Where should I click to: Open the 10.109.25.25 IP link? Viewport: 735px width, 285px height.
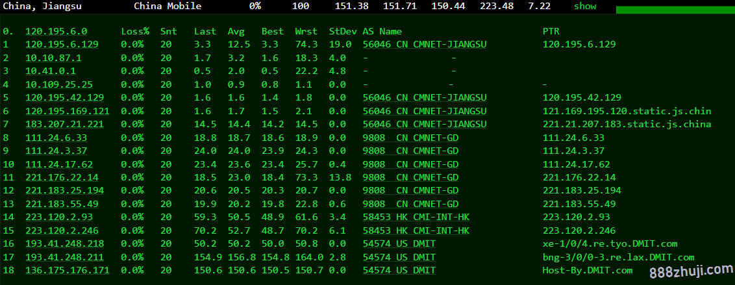tap(59, 84)
